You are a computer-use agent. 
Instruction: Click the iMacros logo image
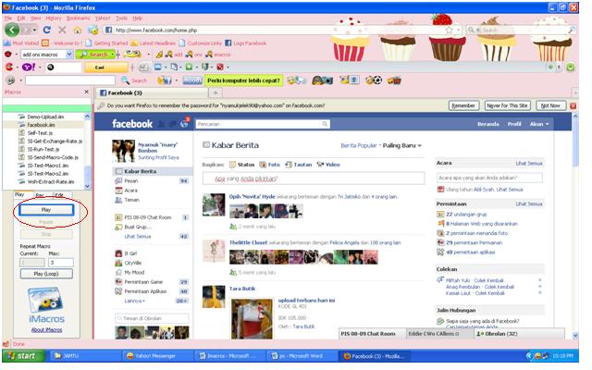[46, 305]
